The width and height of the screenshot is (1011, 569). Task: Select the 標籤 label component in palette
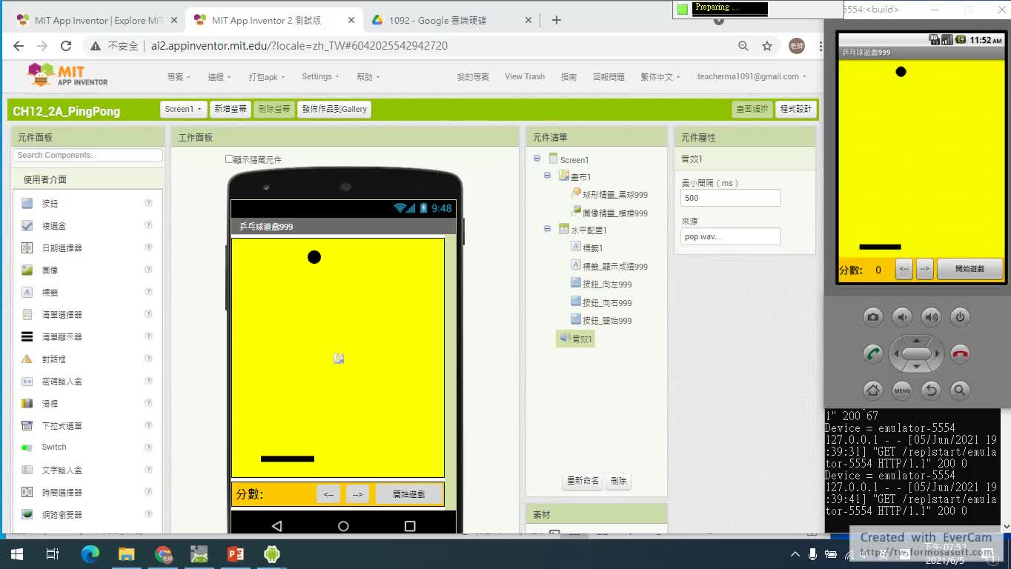coord(50,292)
